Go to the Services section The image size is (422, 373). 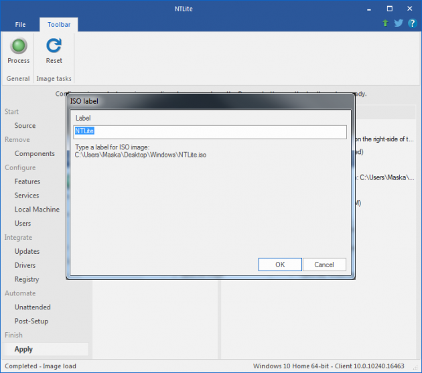[x=27, y=196]
